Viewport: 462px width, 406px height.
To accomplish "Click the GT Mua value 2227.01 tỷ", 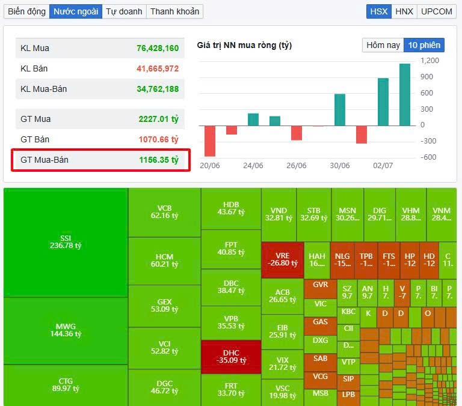I will 159,119.
